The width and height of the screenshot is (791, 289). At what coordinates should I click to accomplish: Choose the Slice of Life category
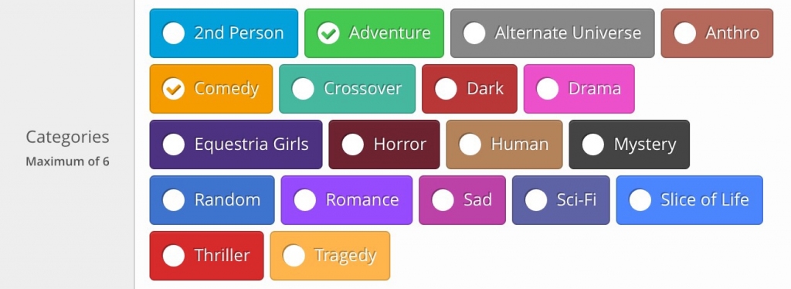click(690, 199)
